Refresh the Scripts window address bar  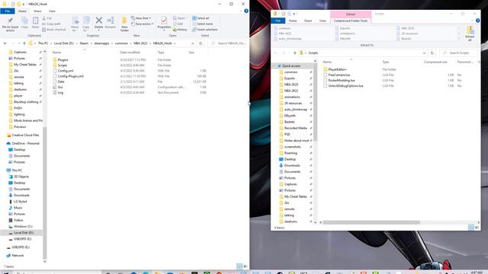click(432, 53)
